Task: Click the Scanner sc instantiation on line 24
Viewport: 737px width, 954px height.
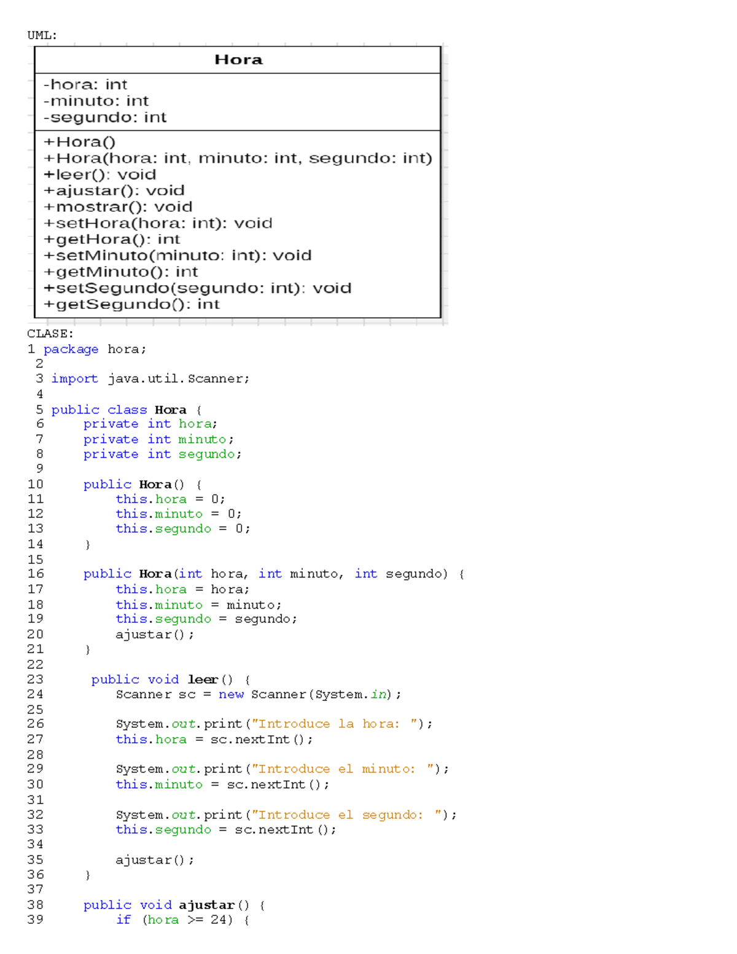Action: coord(258,694)
